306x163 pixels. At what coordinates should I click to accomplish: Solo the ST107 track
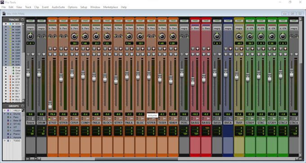pyautogui.click(x=50, y=54)
